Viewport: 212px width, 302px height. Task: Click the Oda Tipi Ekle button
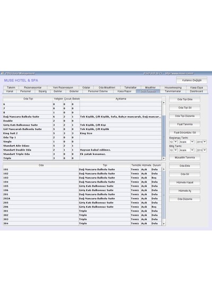(184, 100)
